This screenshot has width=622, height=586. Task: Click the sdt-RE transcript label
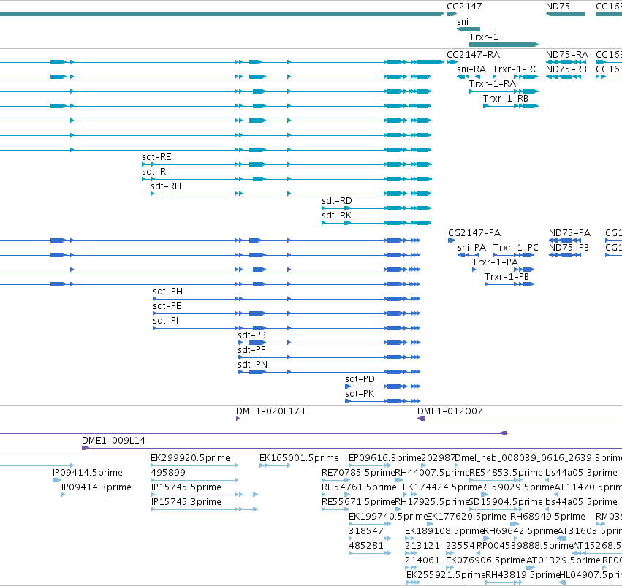pyautogui.click(x=156, y=157)
